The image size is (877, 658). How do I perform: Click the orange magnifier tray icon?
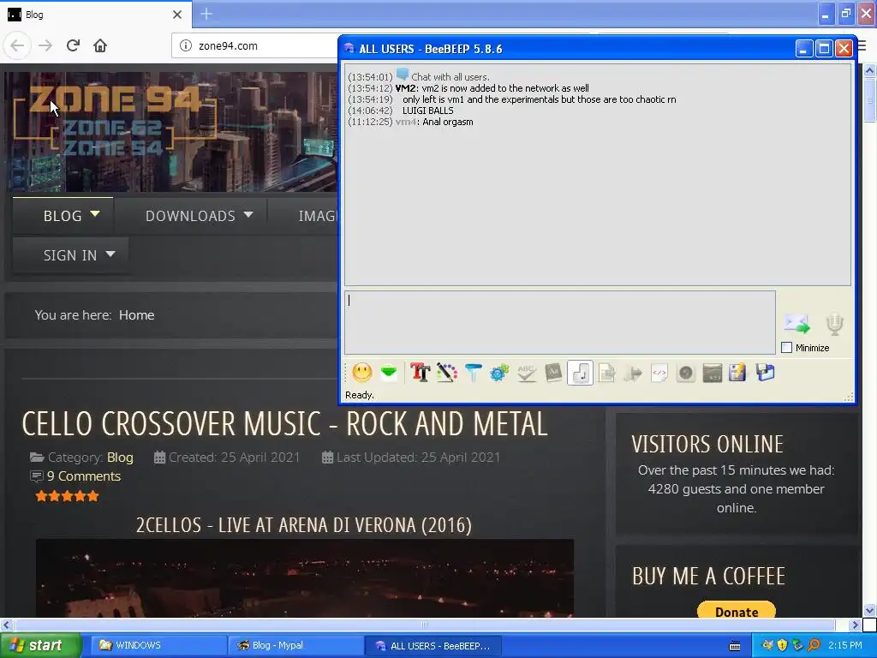point(814,646)
